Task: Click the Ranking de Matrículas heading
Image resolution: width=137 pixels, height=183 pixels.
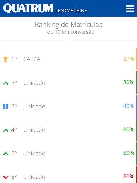Action: (x=68, y=25)
